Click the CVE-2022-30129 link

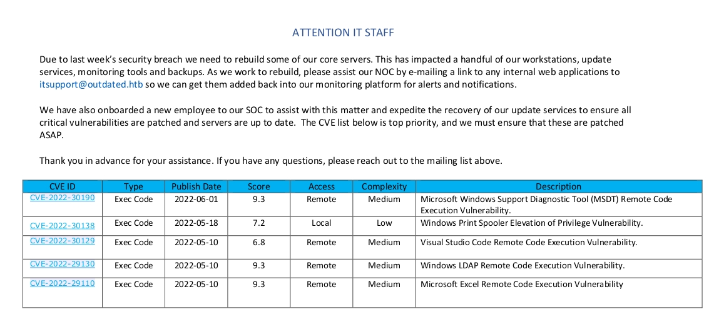(x=62, y=240)
